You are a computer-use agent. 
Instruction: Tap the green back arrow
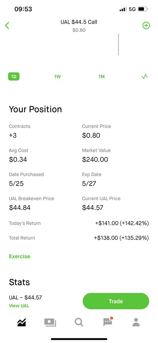tap(7, 25)
